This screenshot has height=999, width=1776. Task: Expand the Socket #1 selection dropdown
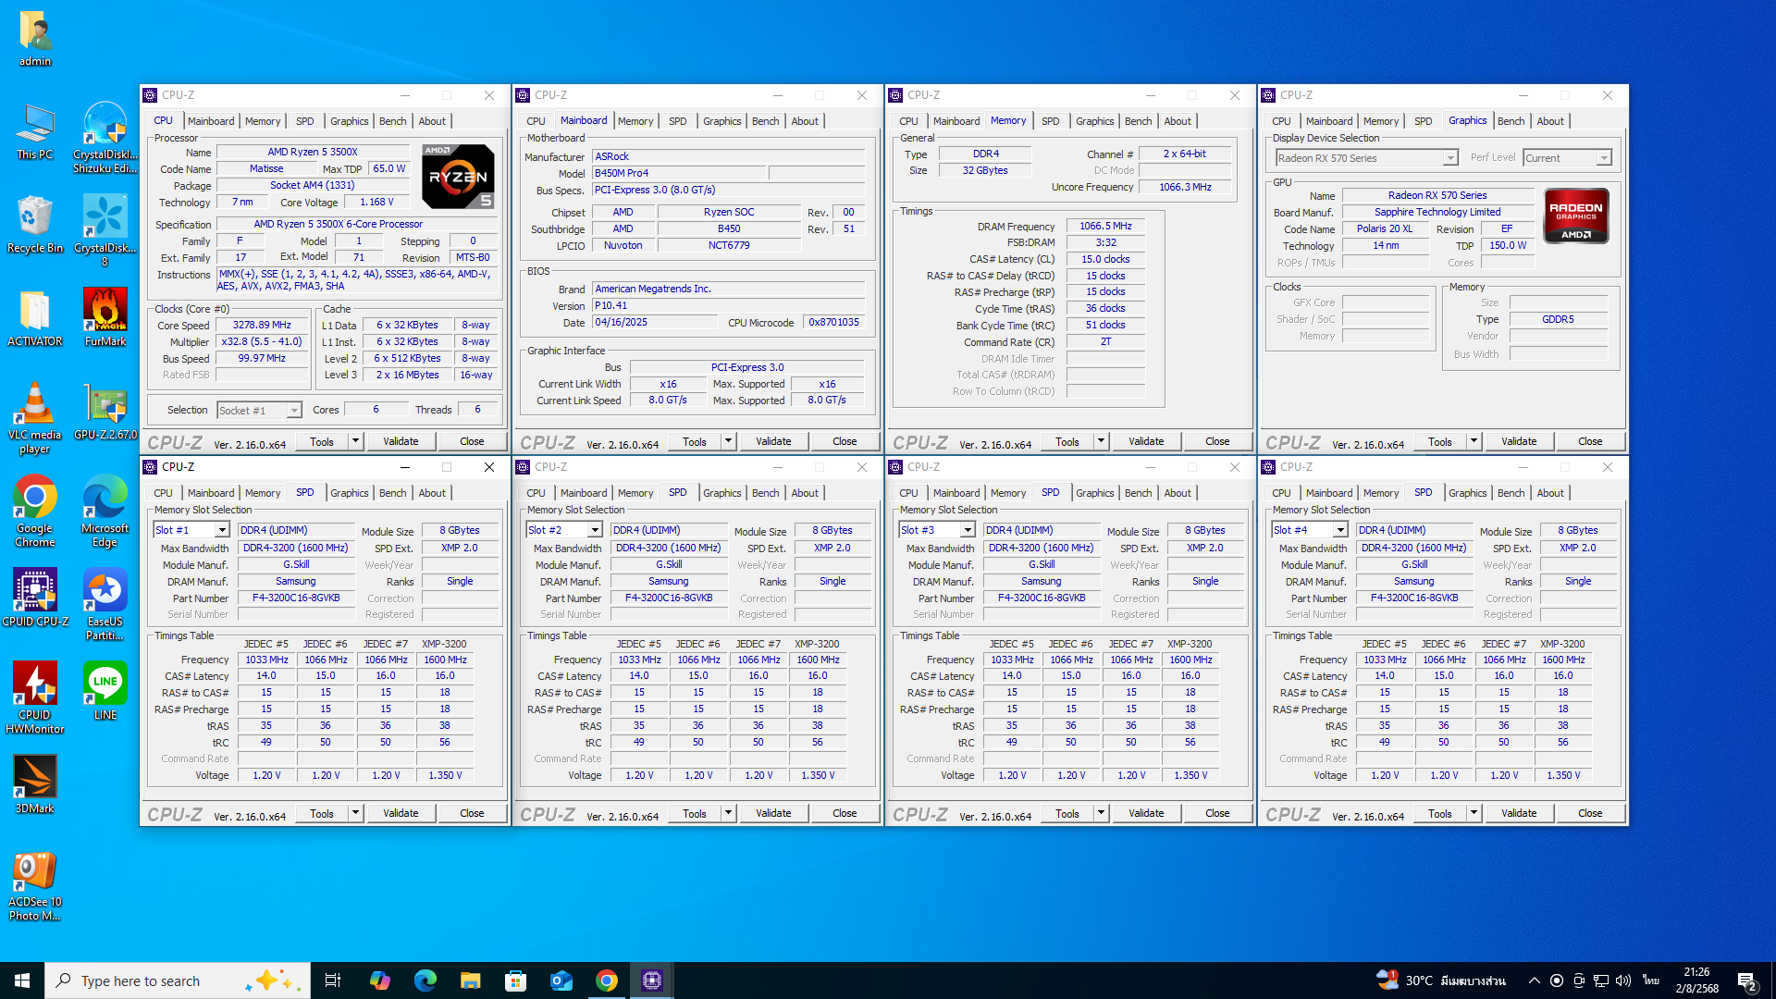[294, 411]
